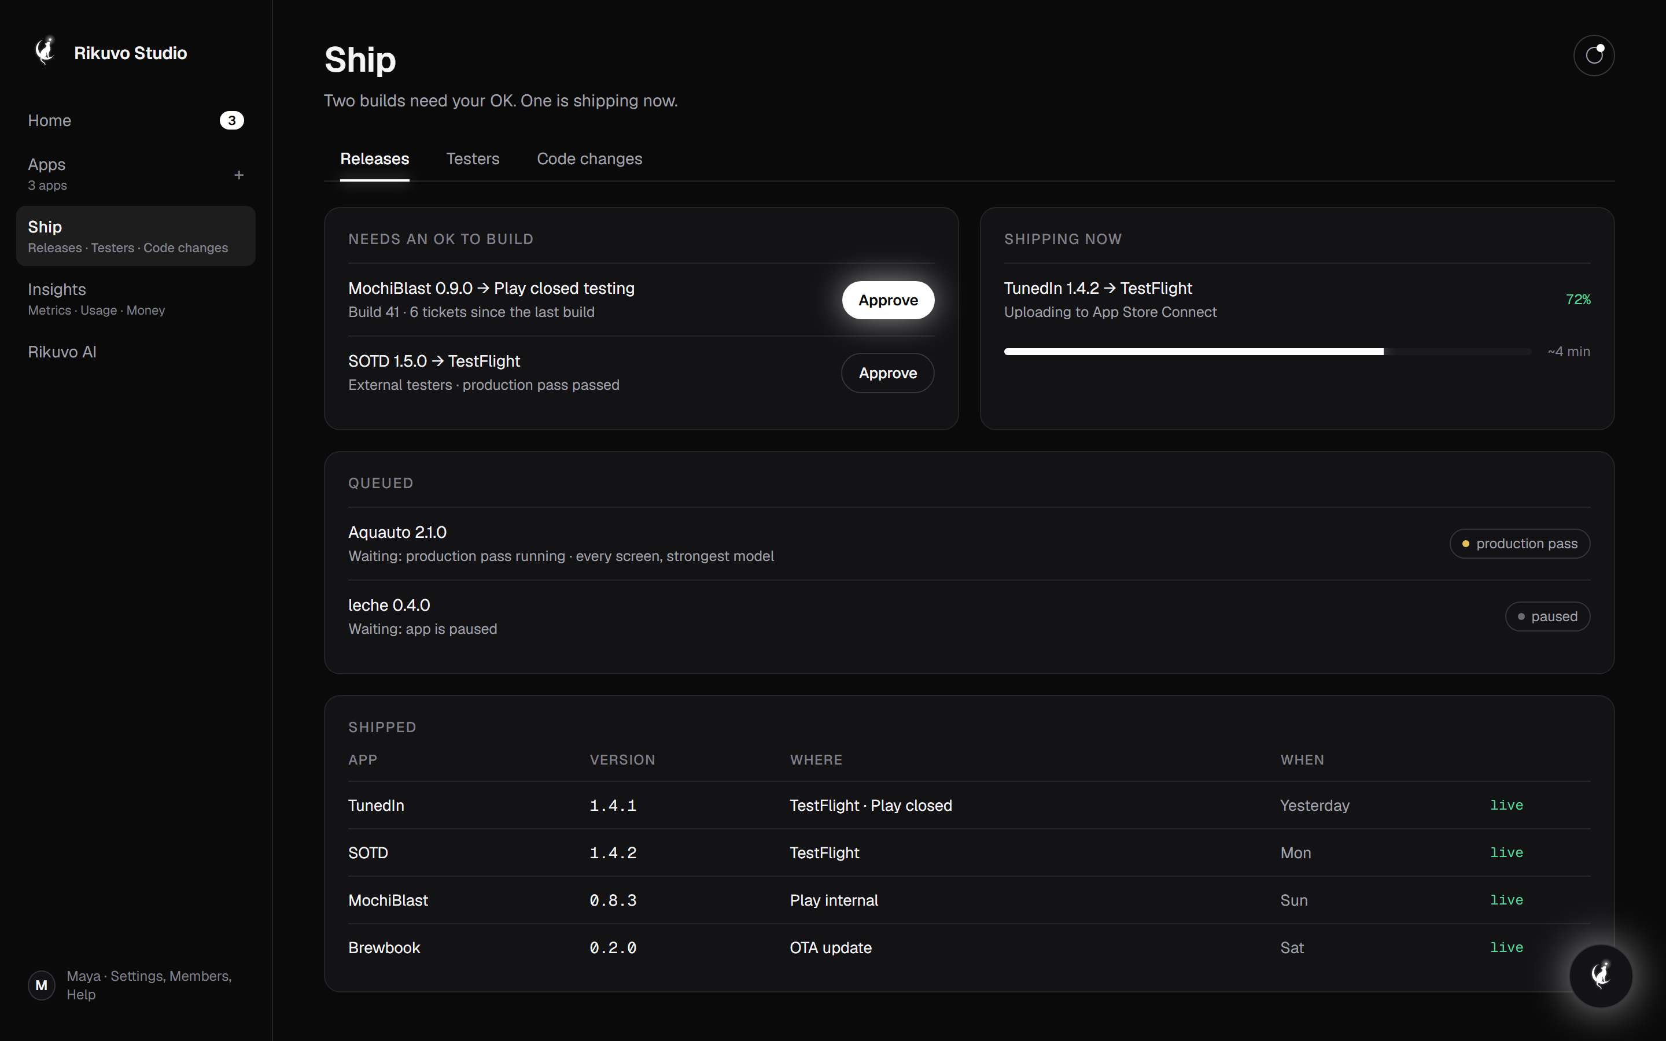Screen dimensions: 1666x1041
Task: Select the Ship sidebar item
Action: (x=135, y=236)
